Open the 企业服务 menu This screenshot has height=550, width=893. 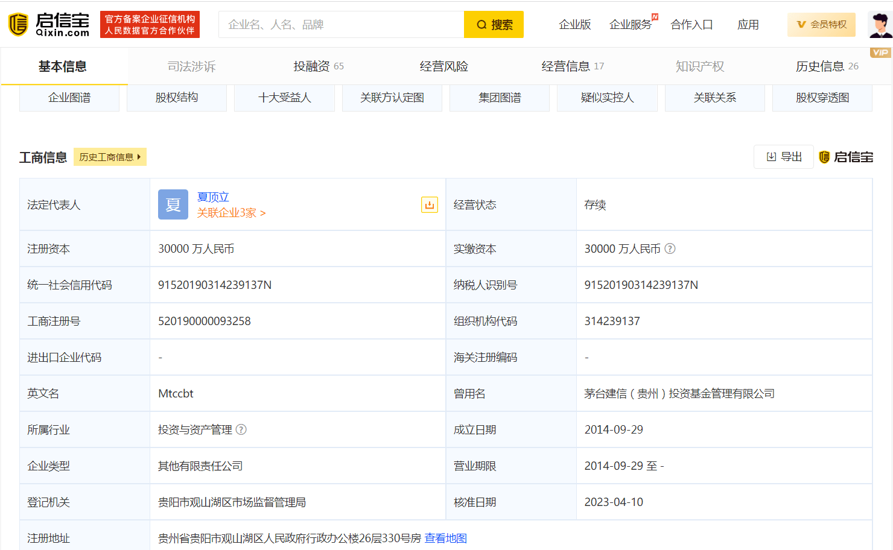(x=631, y=25)
